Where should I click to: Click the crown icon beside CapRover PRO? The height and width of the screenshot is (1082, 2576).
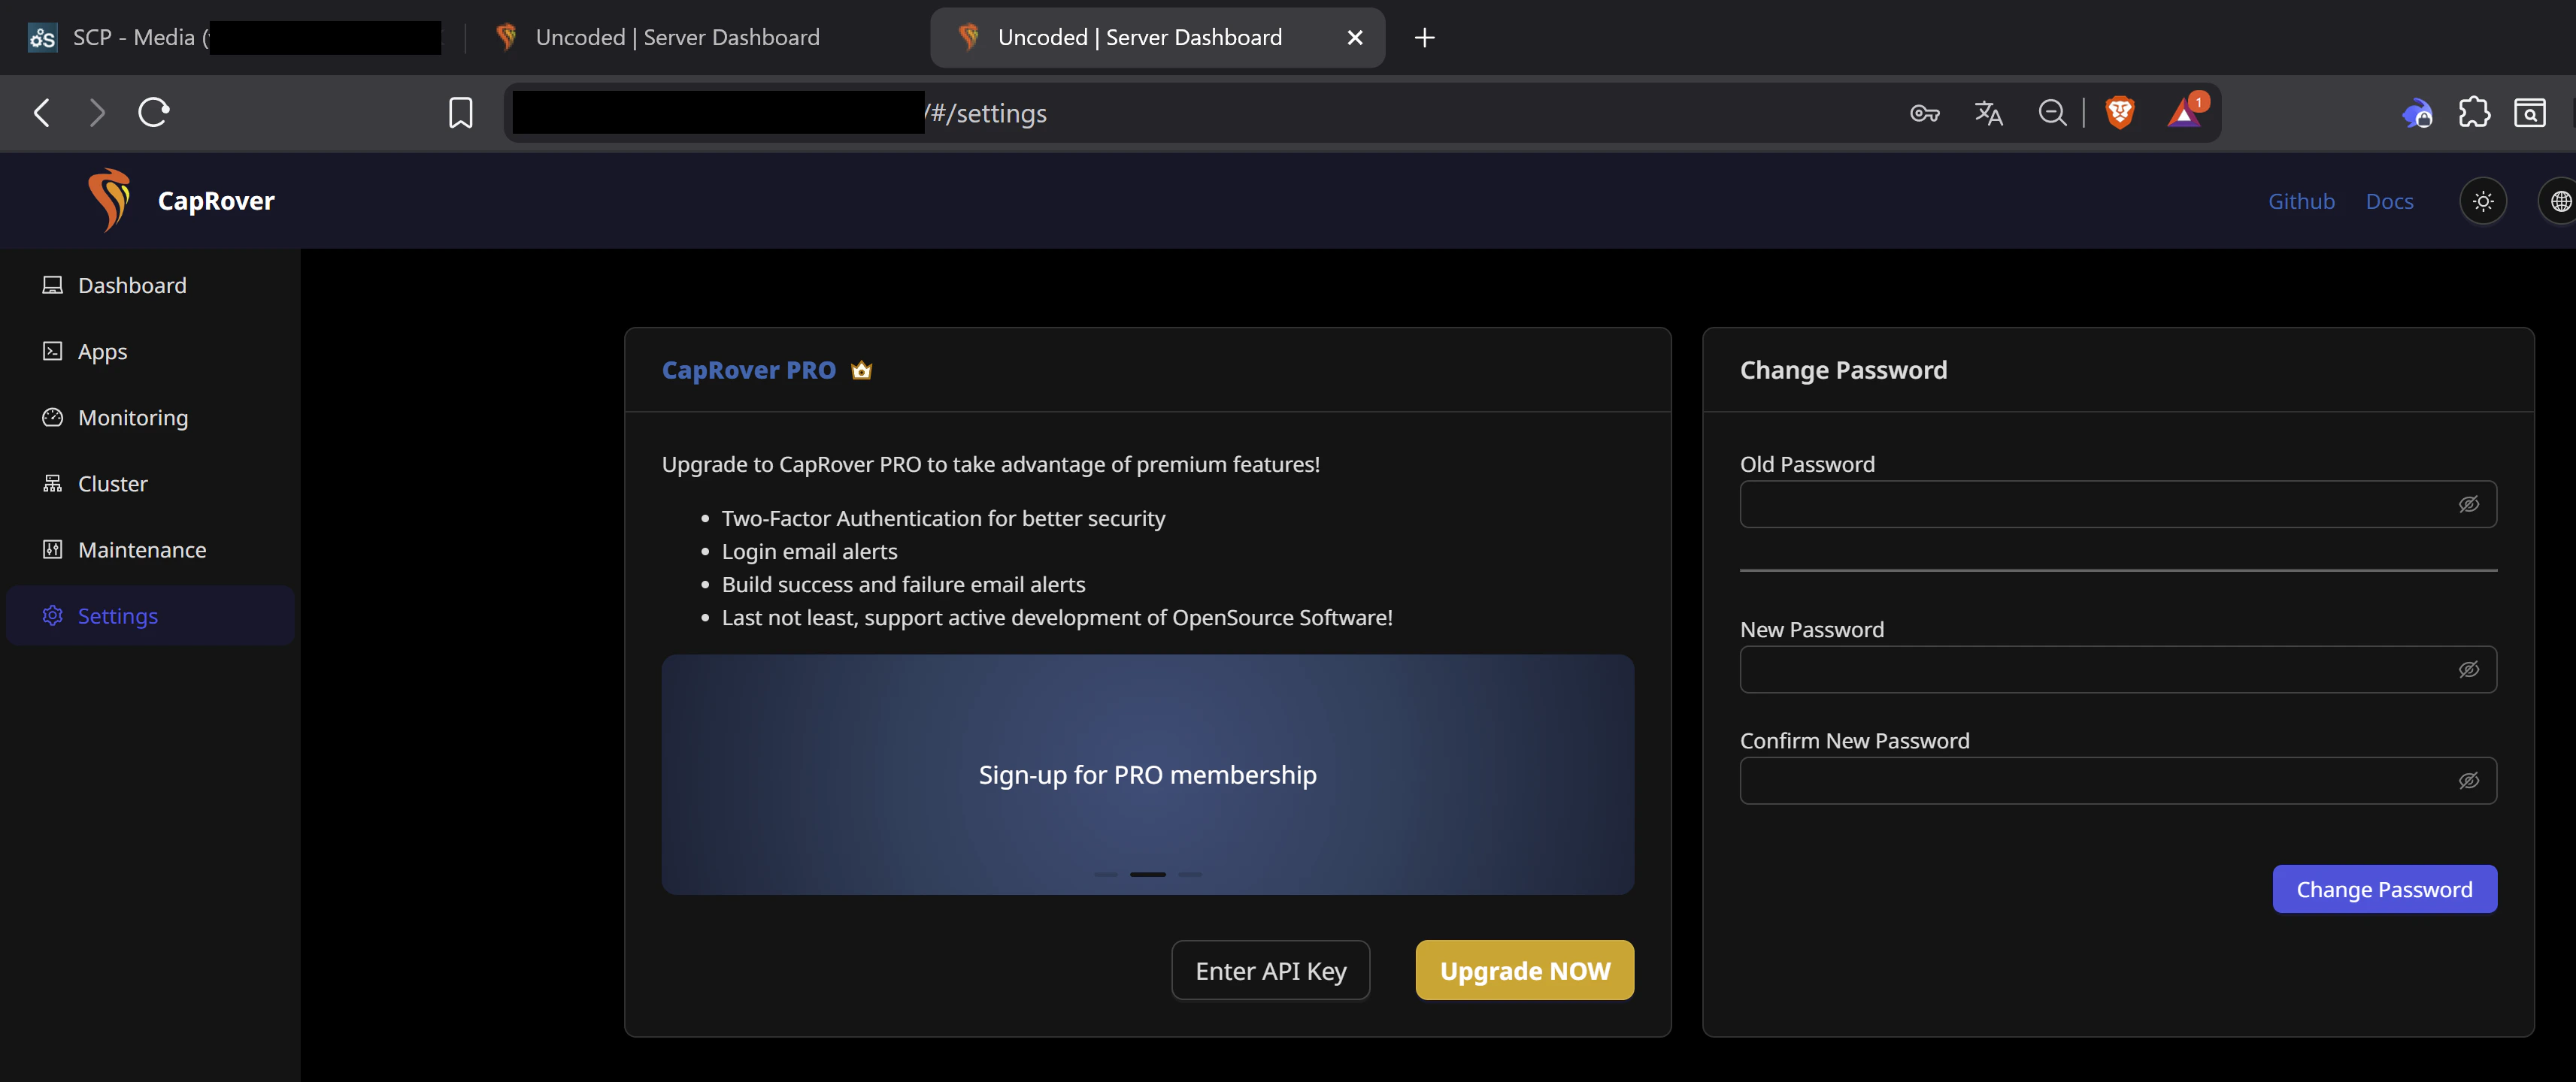coord(861,370)
